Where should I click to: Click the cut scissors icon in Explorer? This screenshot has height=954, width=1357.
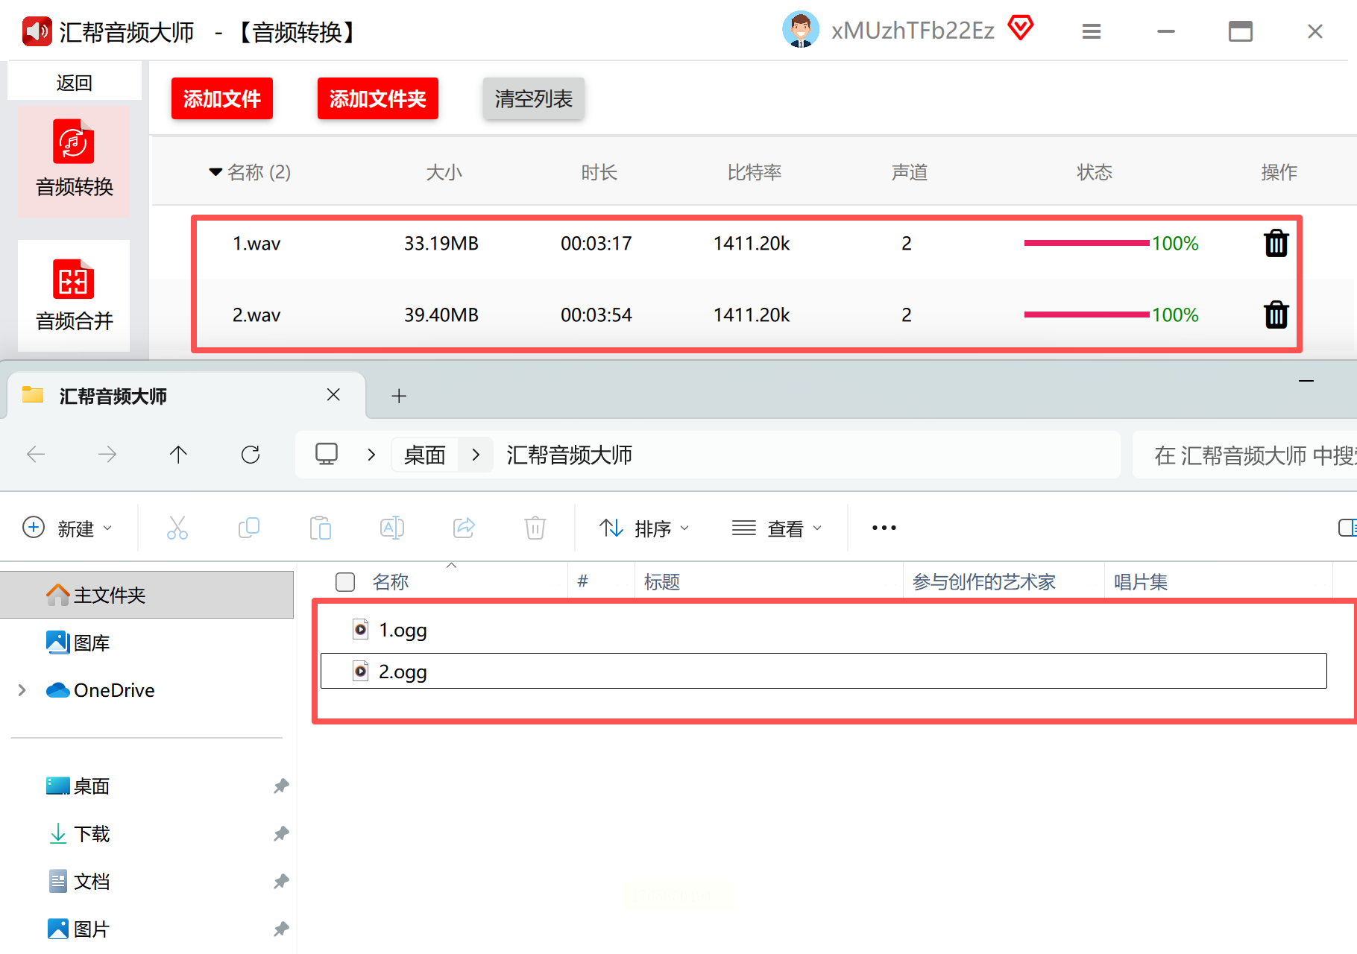click(x=177, y=528)
